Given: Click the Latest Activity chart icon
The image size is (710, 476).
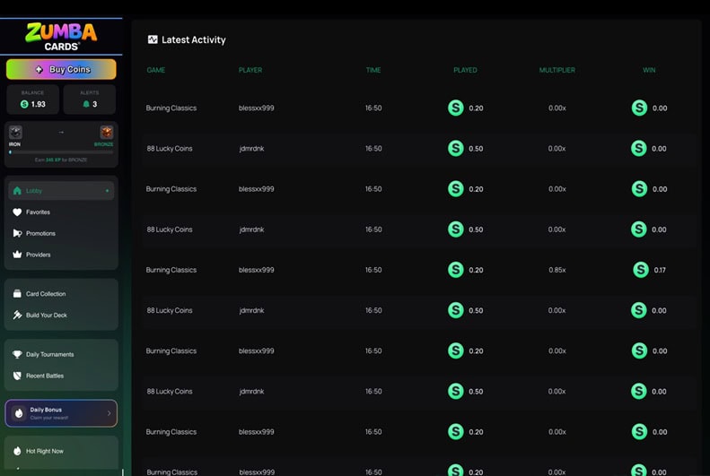Looking at the screenshot, I should (153, 39).
